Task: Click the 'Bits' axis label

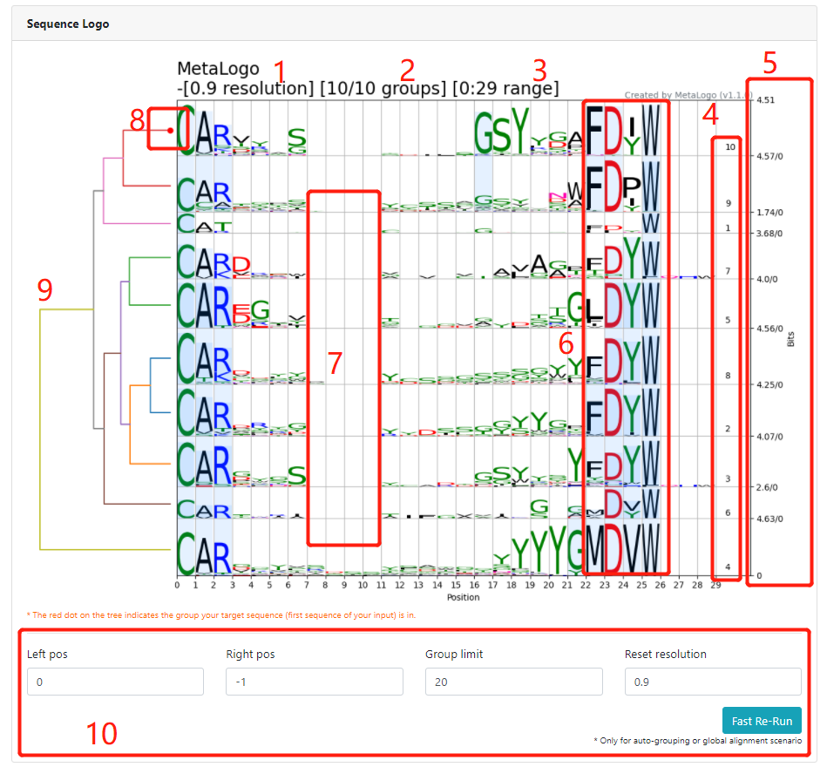Action: pos(790,339)
